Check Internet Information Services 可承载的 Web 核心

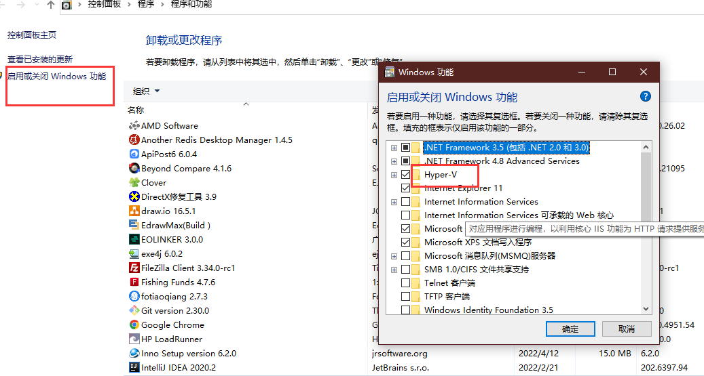click(x=405, y=215)
